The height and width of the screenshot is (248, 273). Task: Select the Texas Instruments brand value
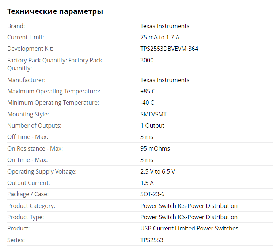[165, 26]
